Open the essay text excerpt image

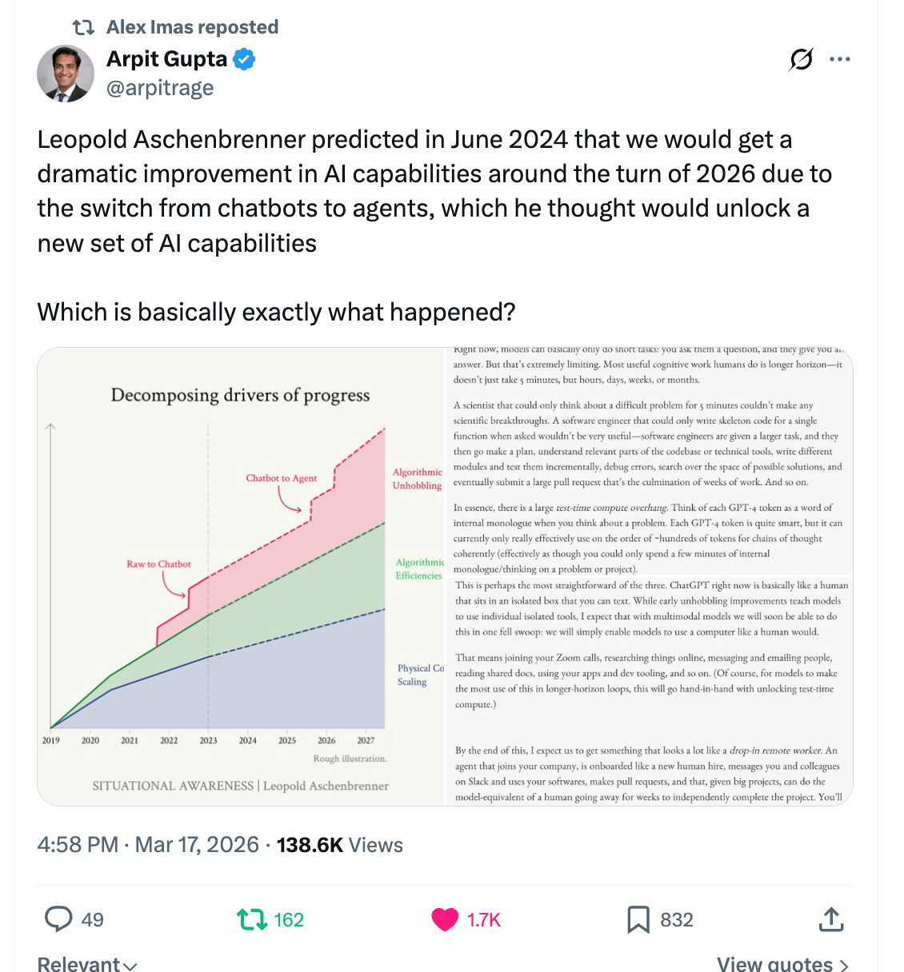[649, 576]
